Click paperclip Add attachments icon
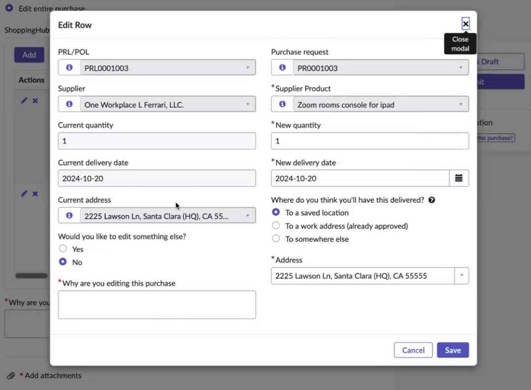Viewport: 531px width, 390px height. click(11, 376)
